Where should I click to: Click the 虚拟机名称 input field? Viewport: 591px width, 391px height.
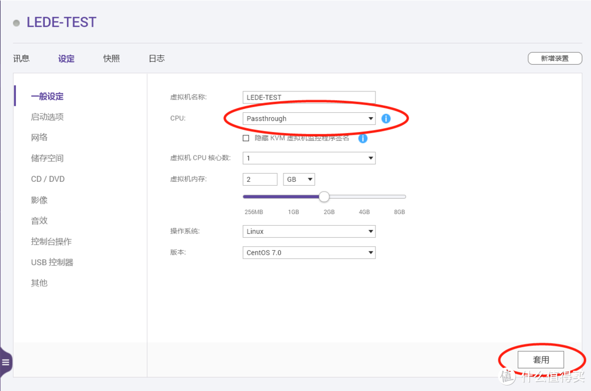[x=309, y=97]
